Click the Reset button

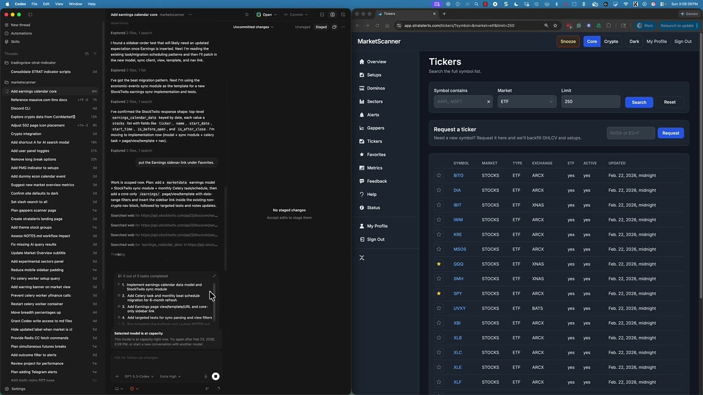(x=669, y=102)
